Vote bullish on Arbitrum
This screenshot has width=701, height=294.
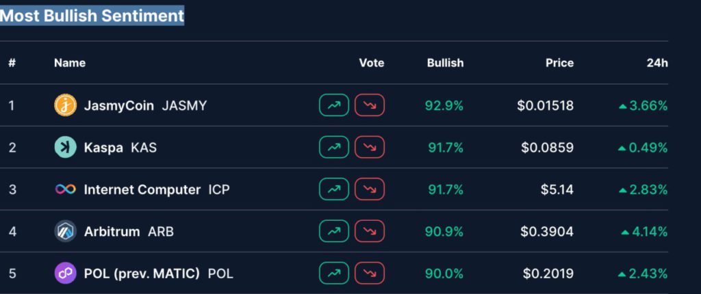point(334,232)
